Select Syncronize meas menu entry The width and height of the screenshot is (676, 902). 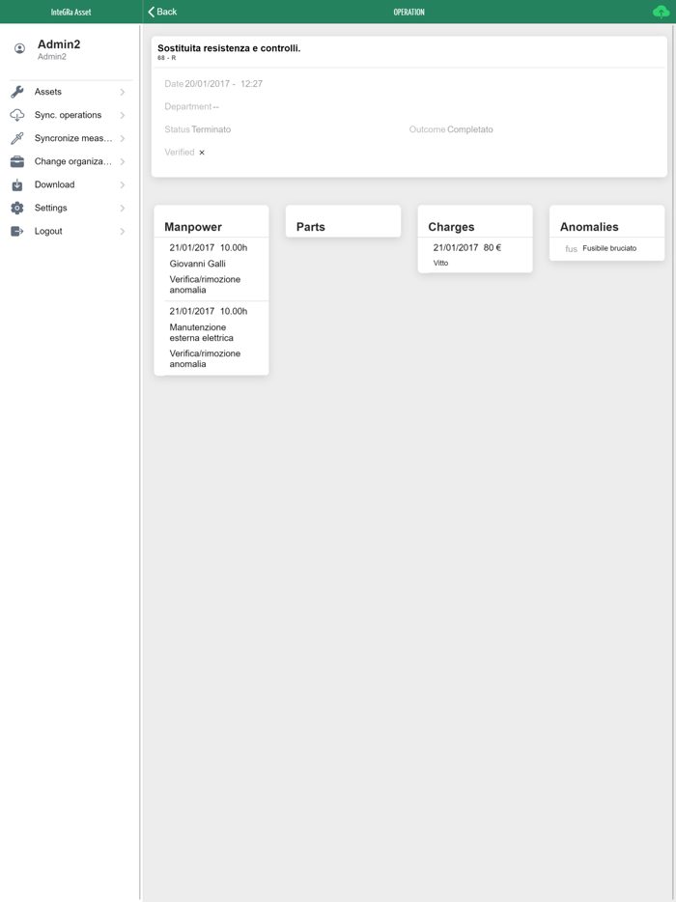pyautogui.click(x=68, y=138)
